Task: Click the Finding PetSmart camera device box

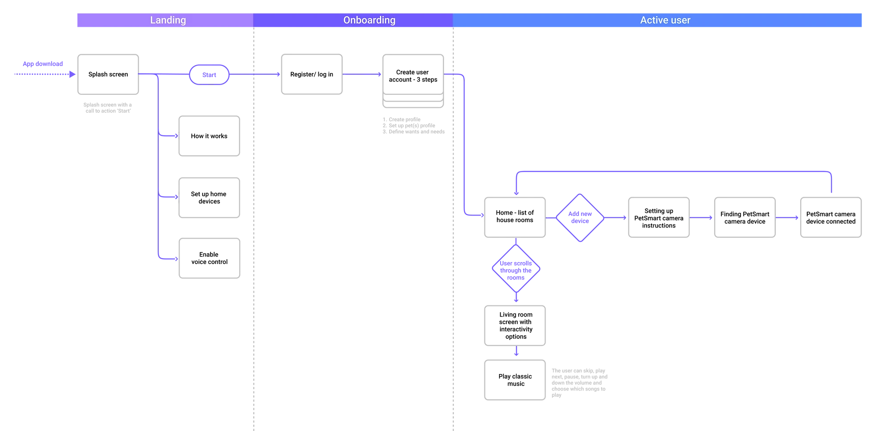Action: point(745,217)
